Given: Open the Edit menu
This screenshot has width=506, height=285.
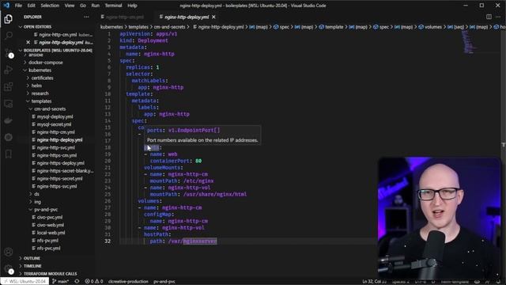Looking at the screenshot, I should 32,6.
